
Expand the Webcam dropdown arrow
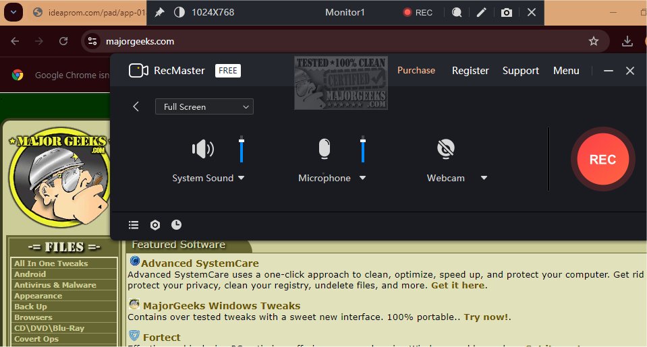pyautogui.click(x=484, y=178)
